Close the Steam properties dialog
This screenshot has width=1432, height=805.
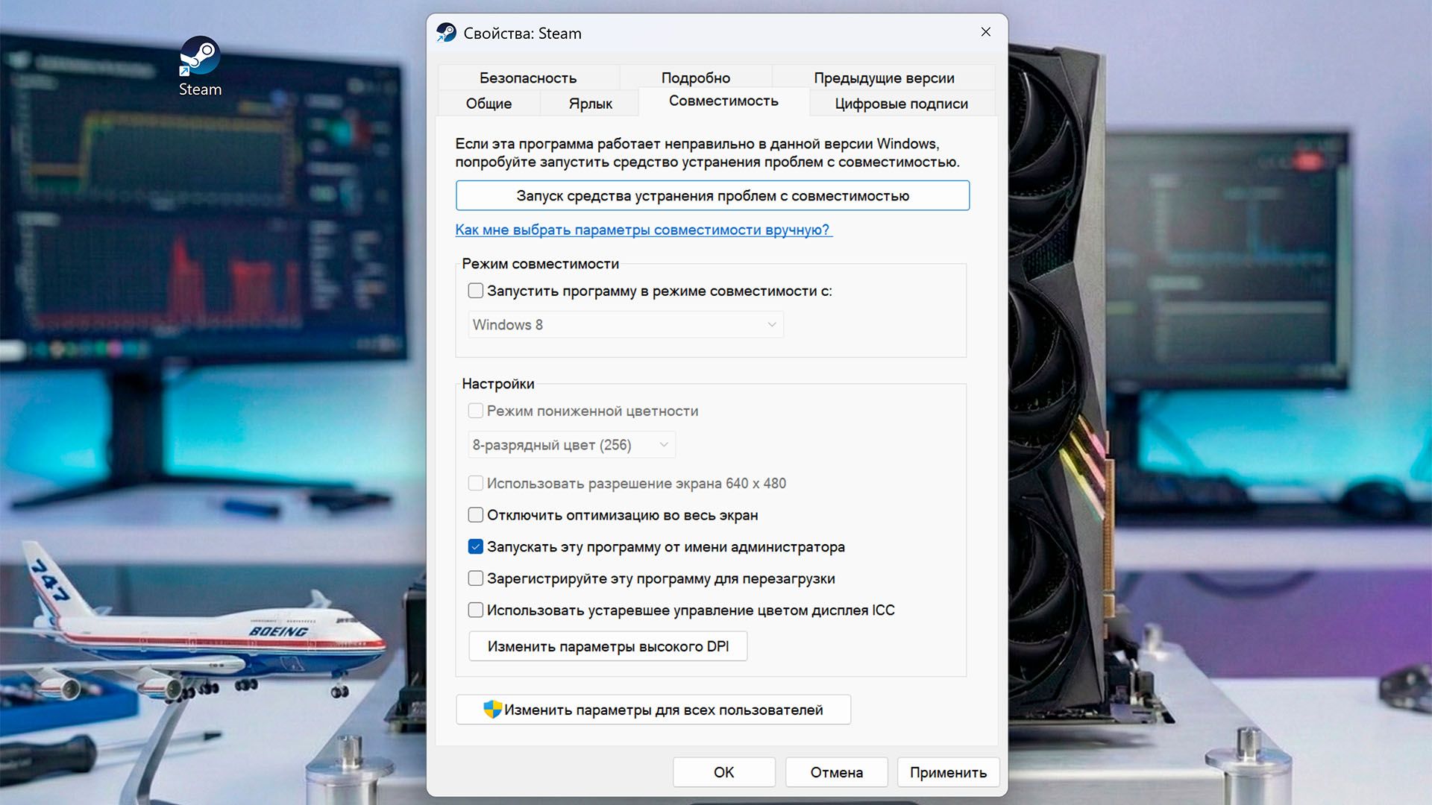(985, 32)
